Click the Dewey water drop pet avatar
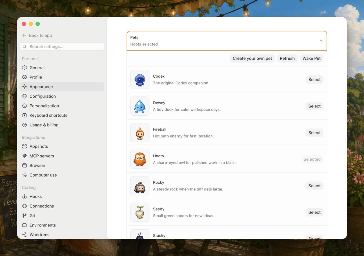364x256 pixels. [x=140, y=106]
